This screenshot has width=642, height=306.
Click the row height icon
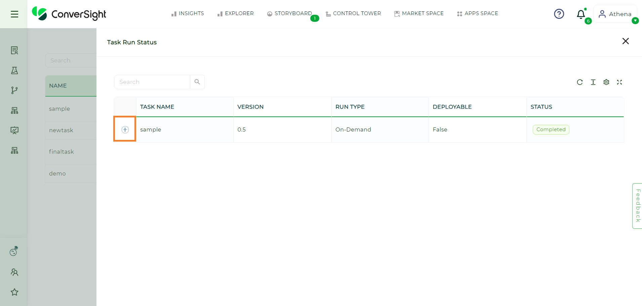pos(593,82)
